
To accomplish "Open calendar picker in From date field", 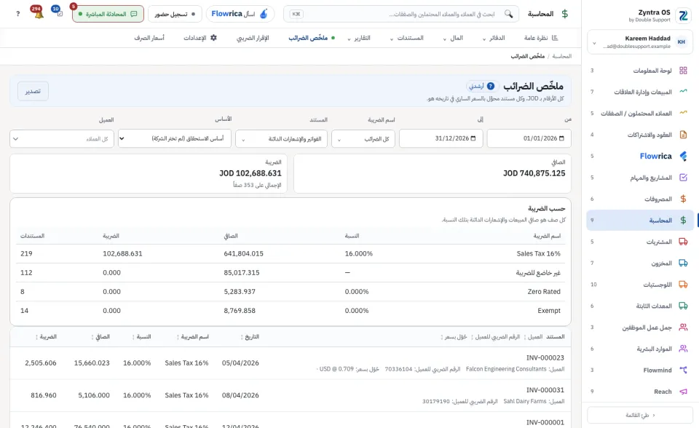I will pos(561,138).
